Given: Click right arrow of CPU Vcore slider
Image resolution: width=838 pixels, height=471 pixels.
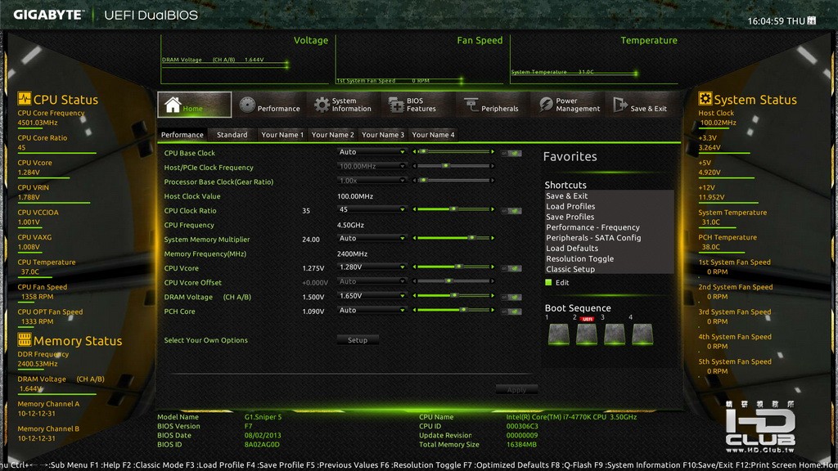Looking at the screenshot, I should (x=492, y=267).
